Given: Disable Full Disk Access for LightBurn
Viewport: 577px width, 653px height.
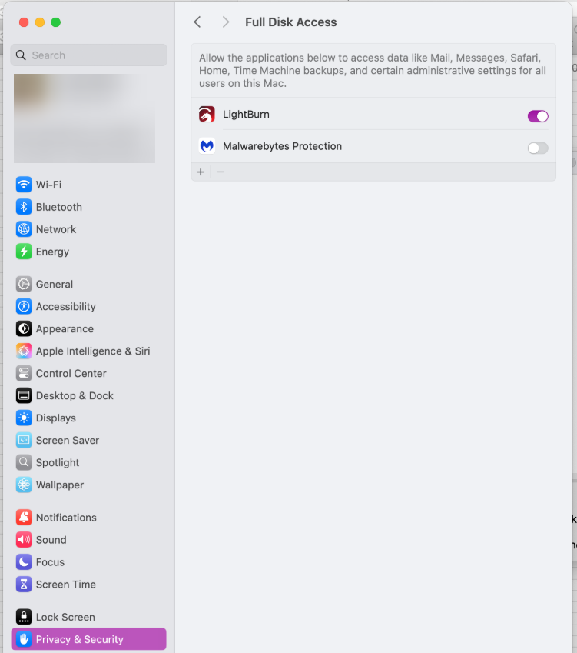Looking at the screenshot, I should point(538,116).
